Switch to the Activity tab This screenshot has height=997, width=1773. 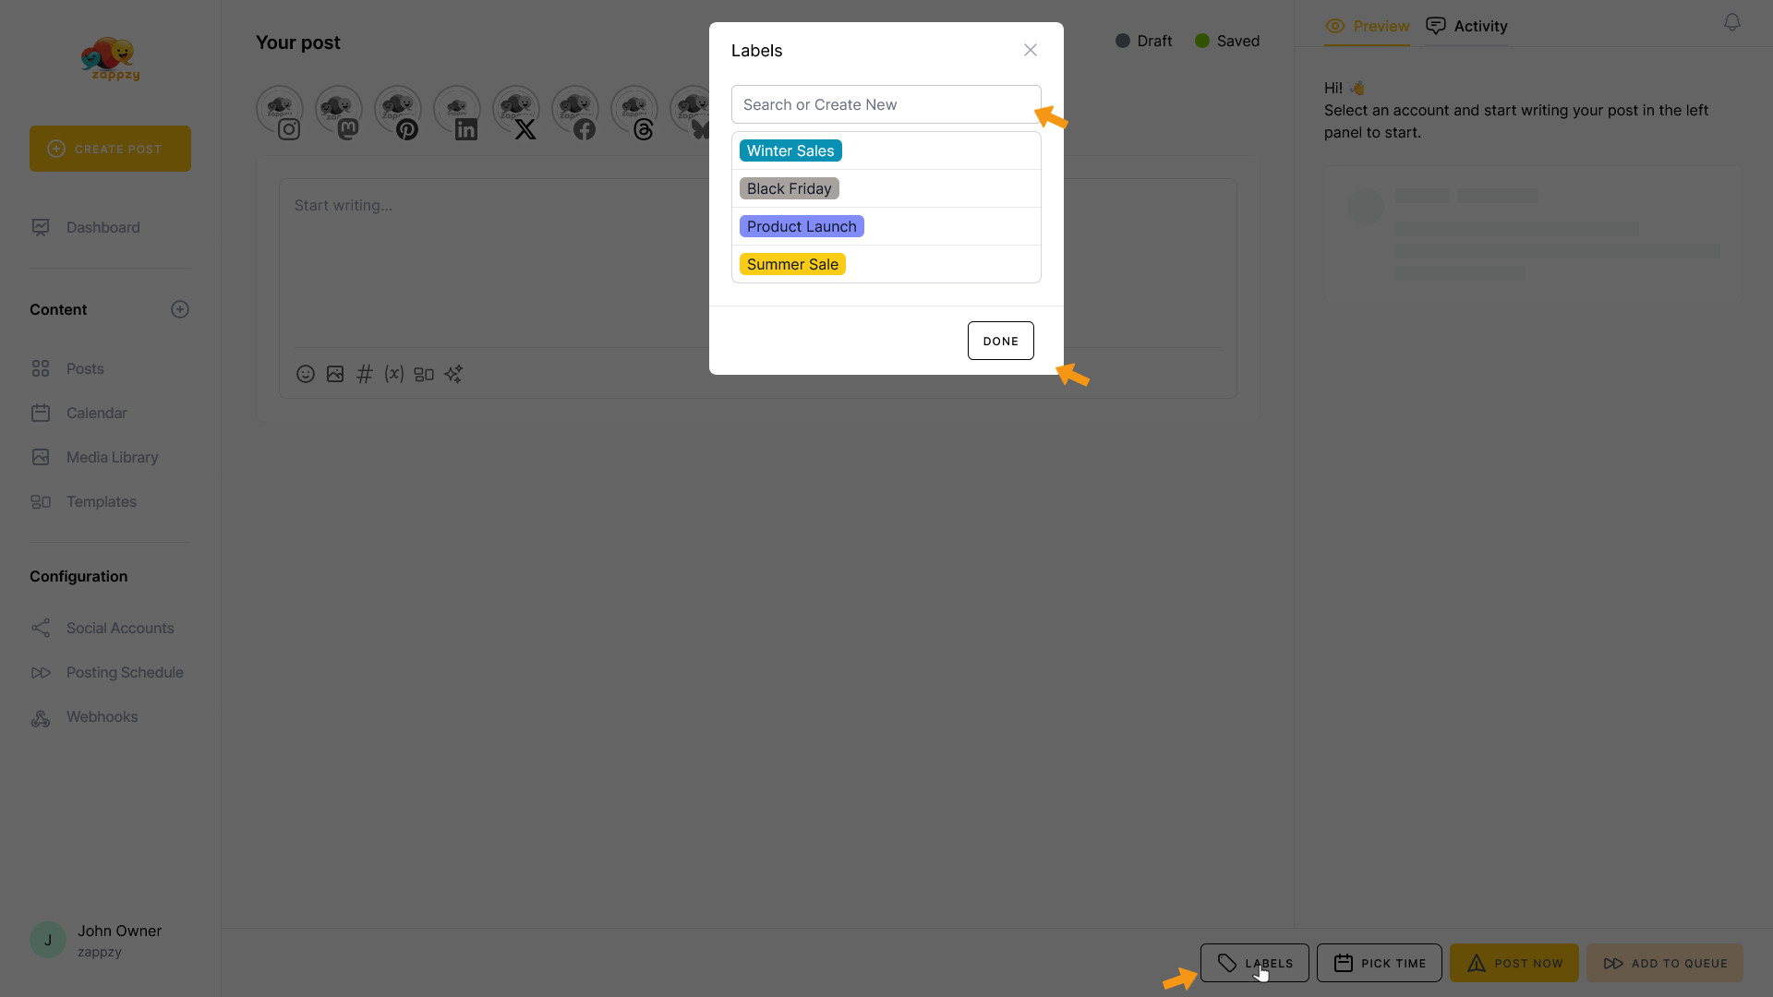coord(1466,26)
